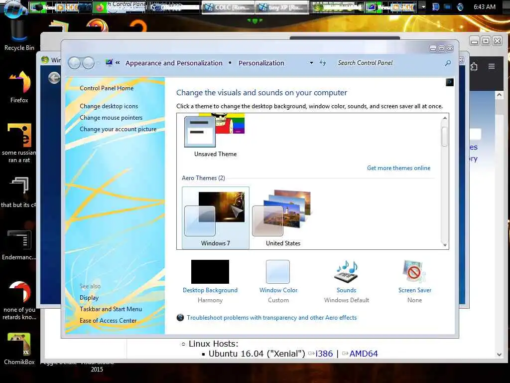Screen dimensions: 510x383
Task: Select the Unsaved Theme thumbnail
Action: (x=215, y=136)
